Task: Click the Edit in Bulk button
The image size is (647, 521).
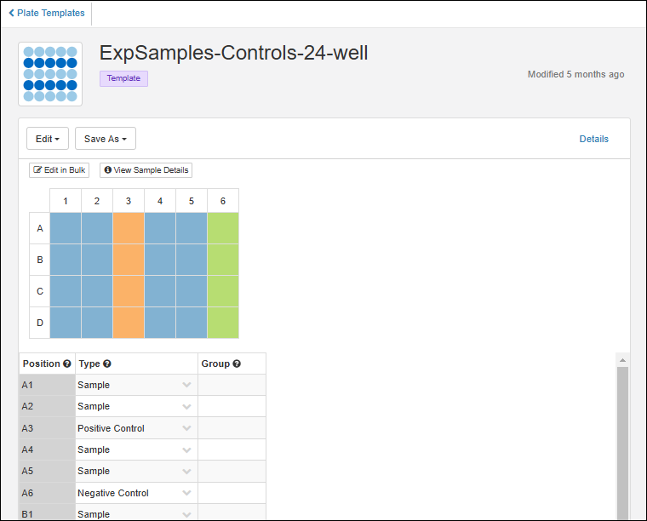Action: [59, 170]
